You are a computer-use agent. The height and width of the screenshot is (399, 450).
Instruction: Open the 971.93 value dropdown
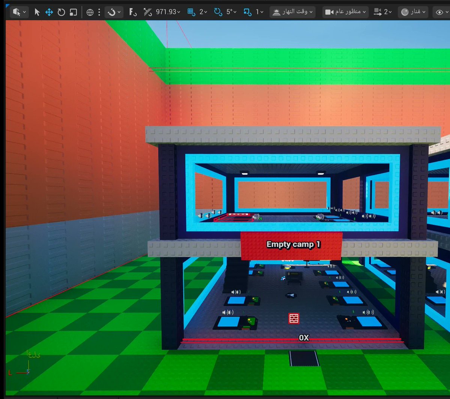pyautogui.click(x=168, y=12)
